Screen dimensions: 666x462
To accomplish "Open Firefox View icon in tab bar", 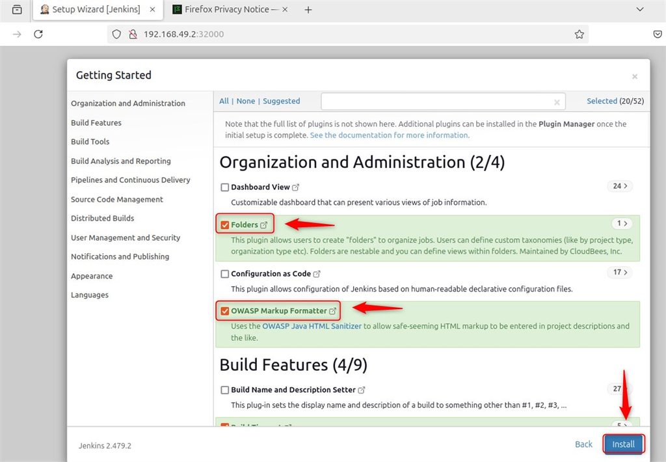I will [17, 9].
